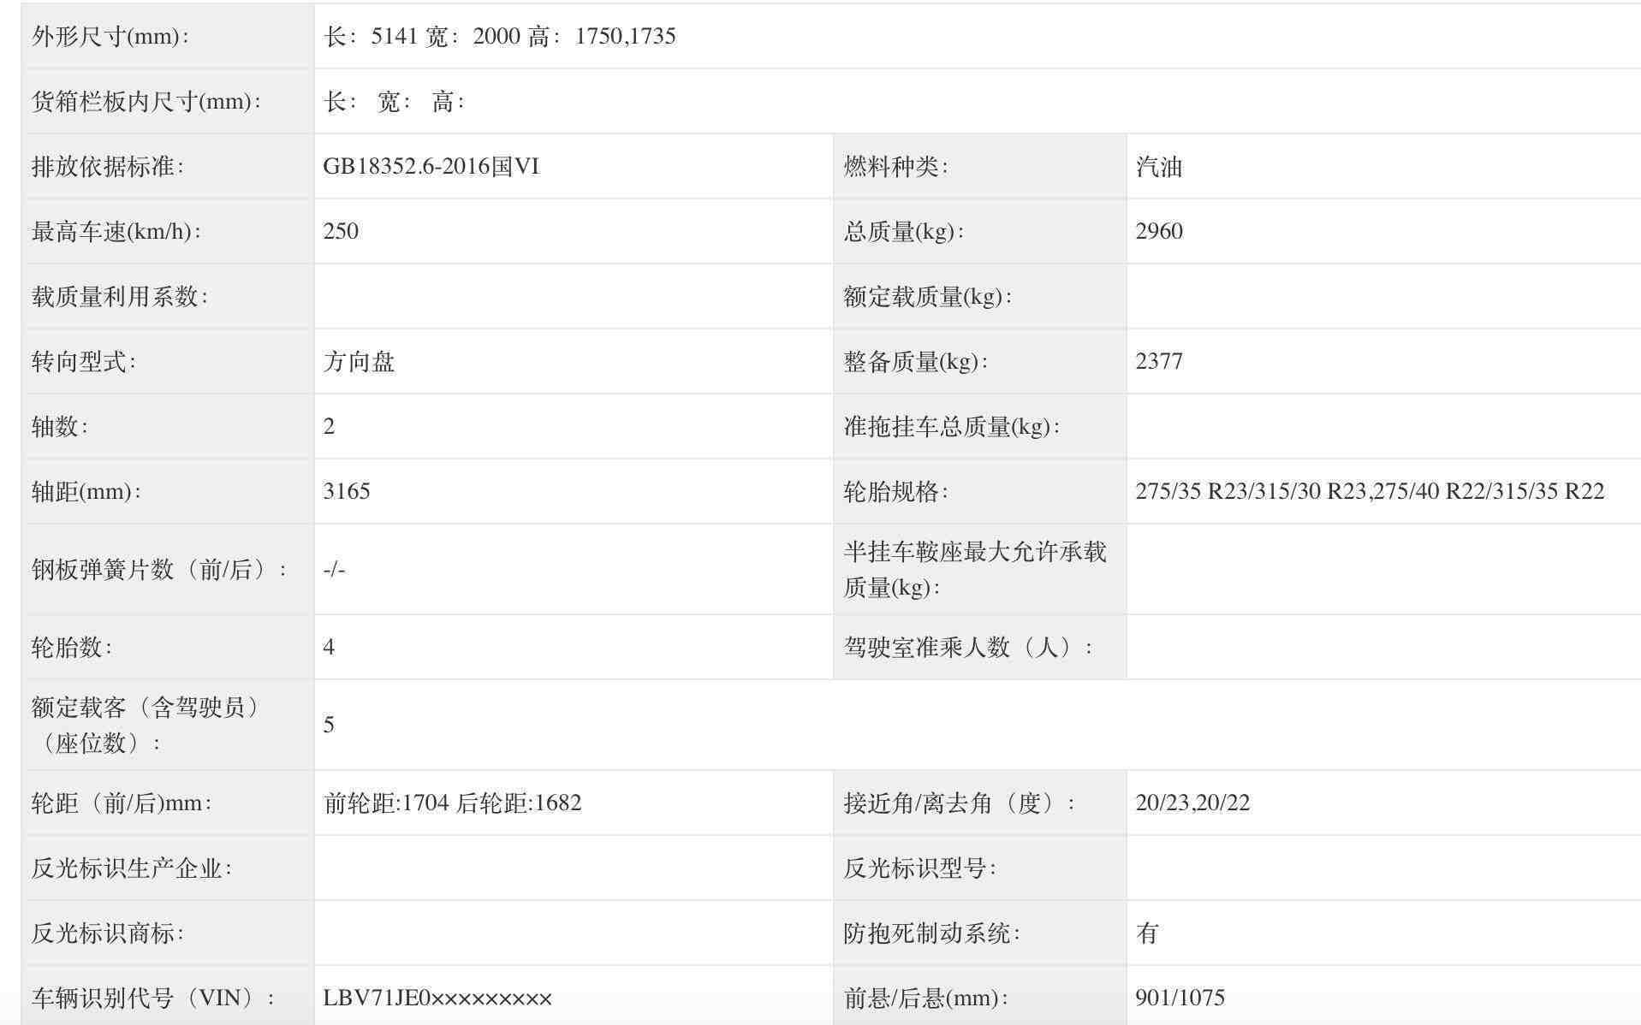This screenshot has height=1025, width=1641.
Task: Select the VIN value LBV71JE0×××××××××
Action: pyautogui.click(x=437, y=998)
